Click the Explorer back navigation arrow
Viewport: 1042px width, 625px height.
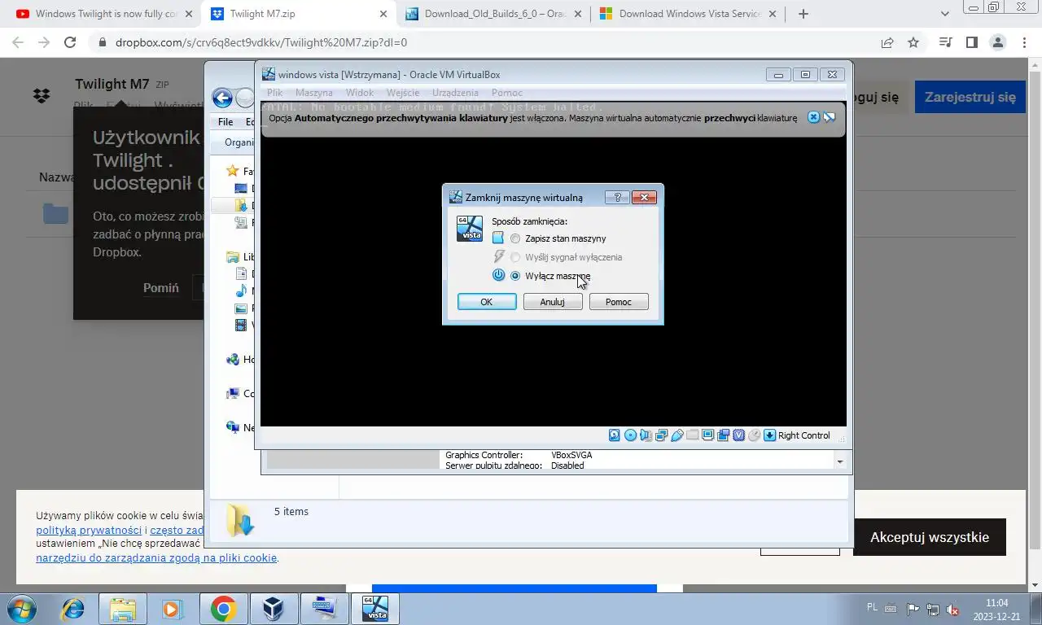pyautogui.click(x=222, y=98)
